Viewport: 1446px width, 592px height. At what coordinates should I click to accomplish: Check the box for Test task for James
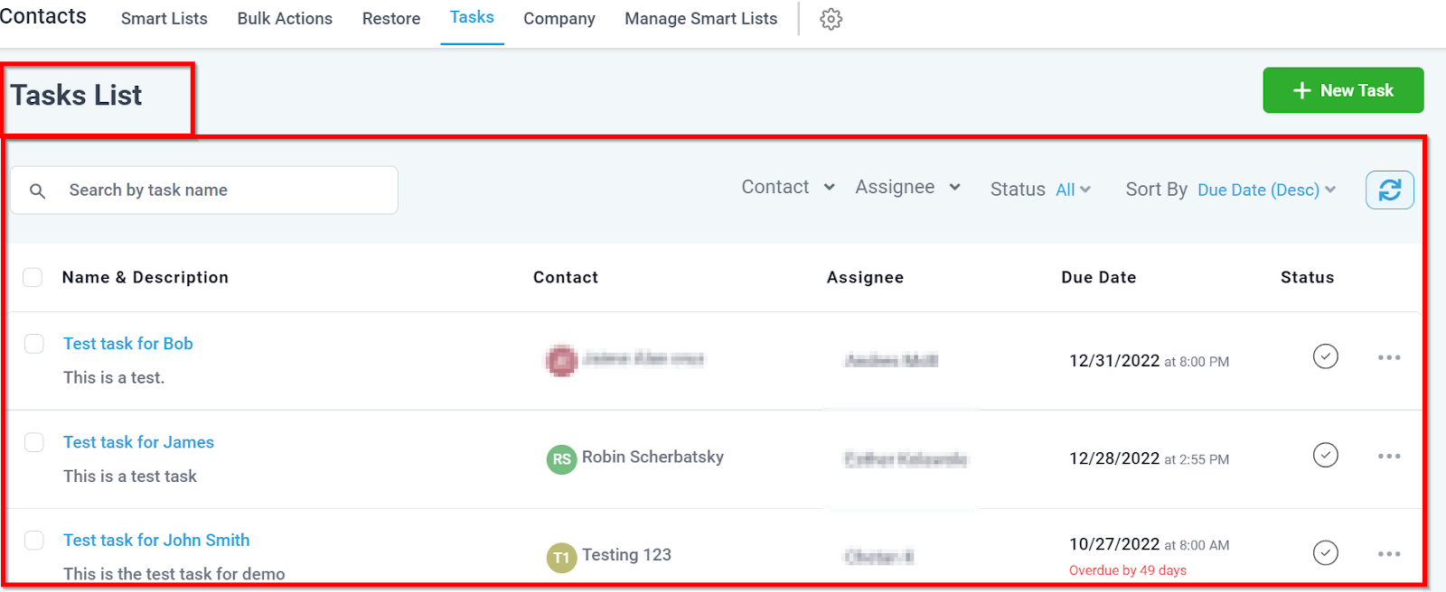tap(34, 442)
